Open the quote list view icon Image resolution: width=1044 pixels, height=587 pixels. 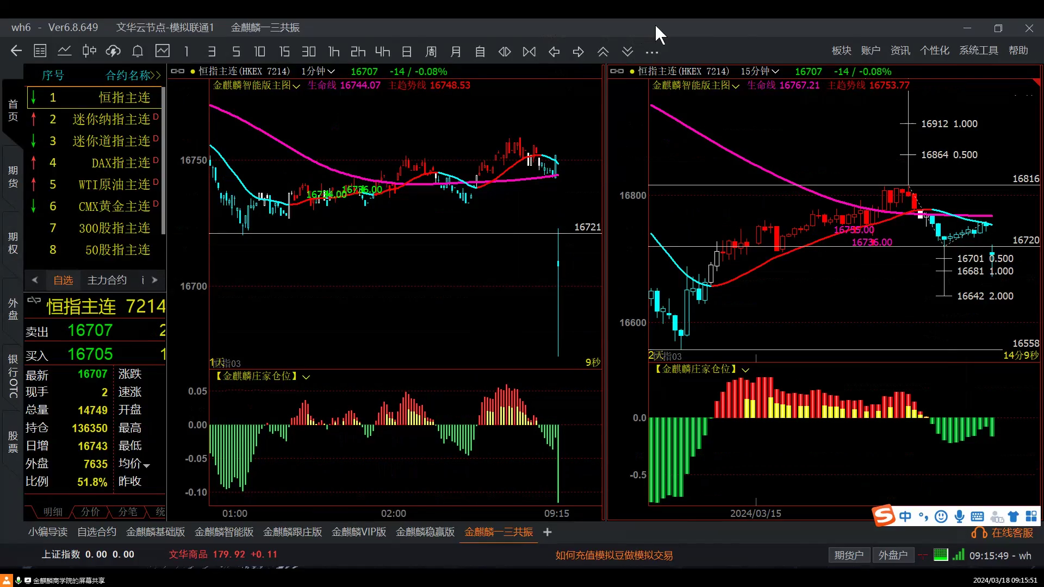tap(40, 51)
